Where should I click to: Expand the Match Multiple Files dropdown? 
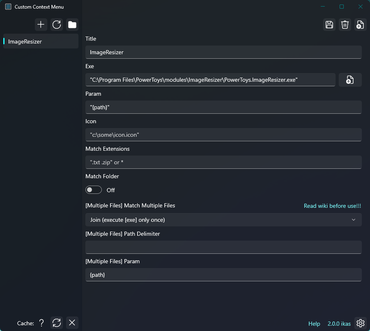coord(223,220)
